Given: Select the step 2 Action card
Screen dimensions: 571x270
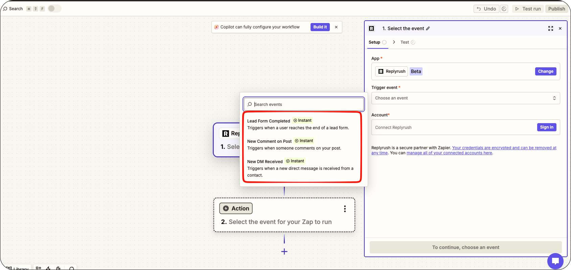Looking at the screenshot, I should click(284, 215).
